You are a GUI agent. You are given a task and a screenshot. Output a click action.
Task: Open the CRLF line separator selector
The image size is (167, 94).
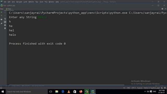pyautogui.click(x=128, y=88)
